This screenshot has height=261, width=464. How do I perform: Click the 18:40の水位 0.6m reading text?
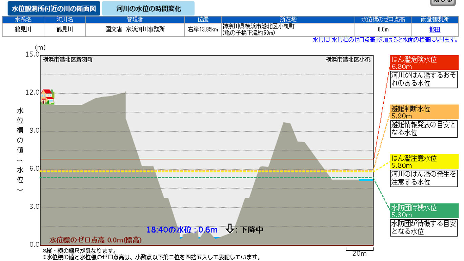click(182, 230)
